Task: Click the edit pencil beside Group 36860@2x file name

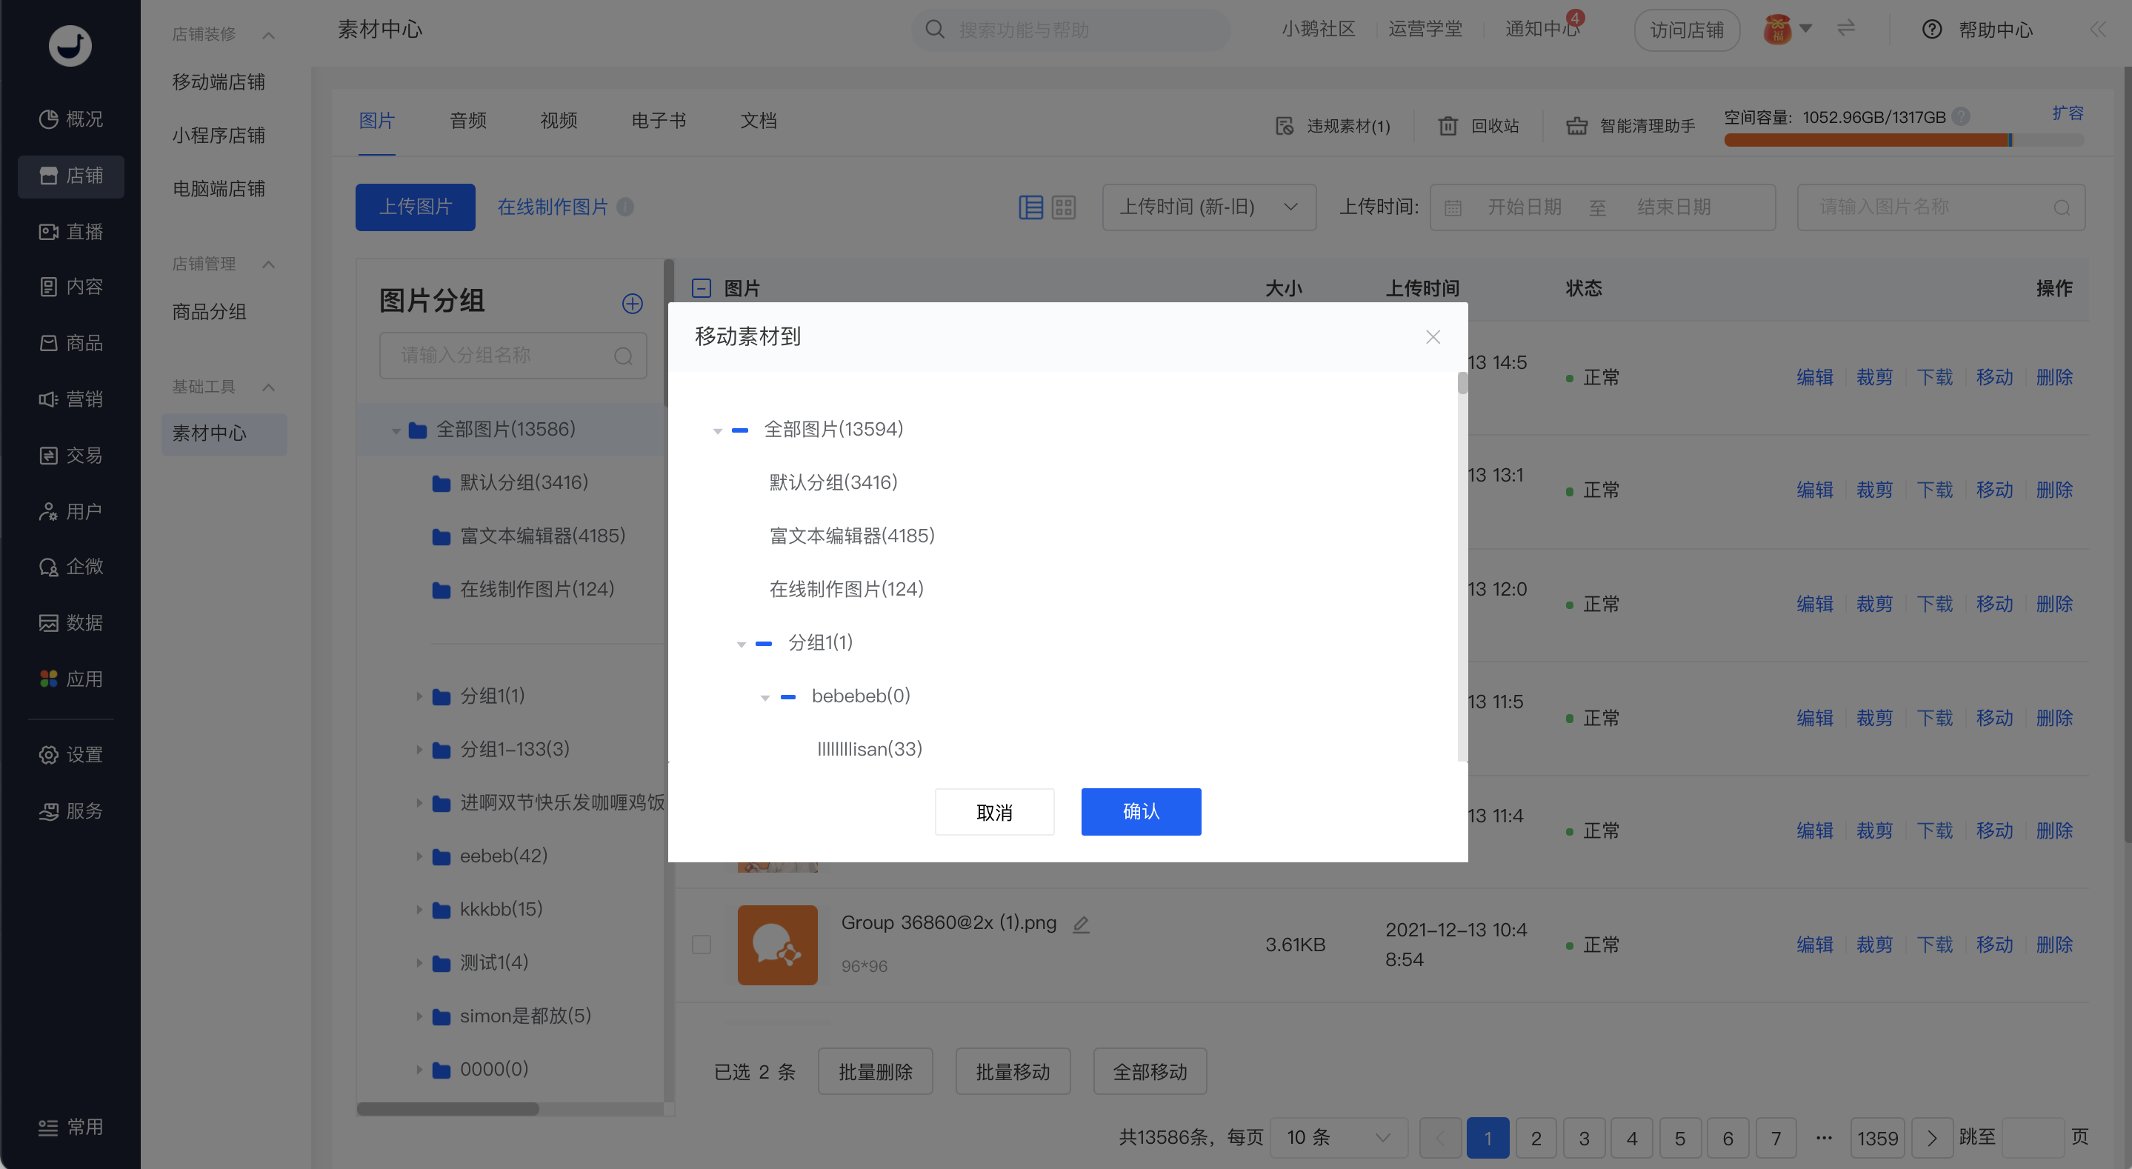Action: (x=1081, y=924)
